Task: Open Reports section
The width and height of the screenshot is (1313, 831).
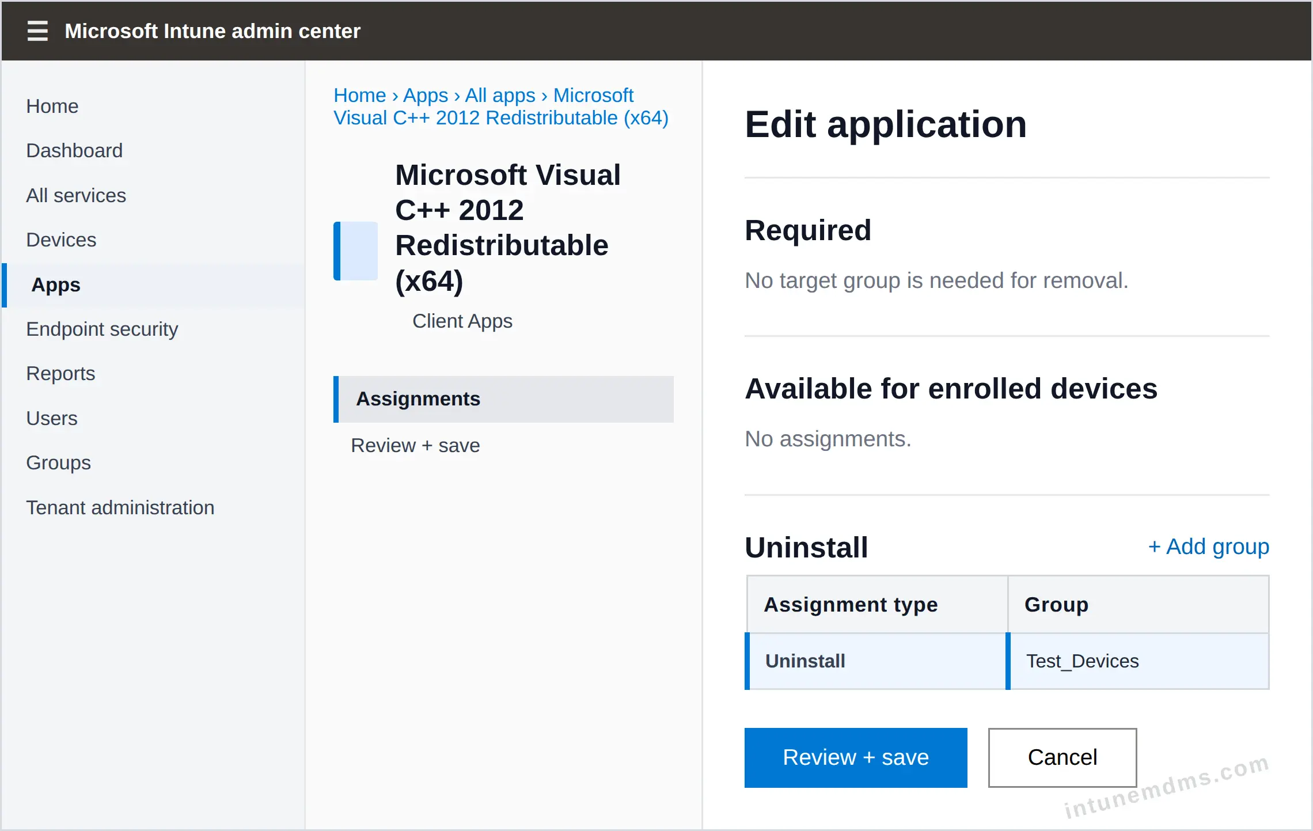Action: pyautogui.click(x=60, y=373)
